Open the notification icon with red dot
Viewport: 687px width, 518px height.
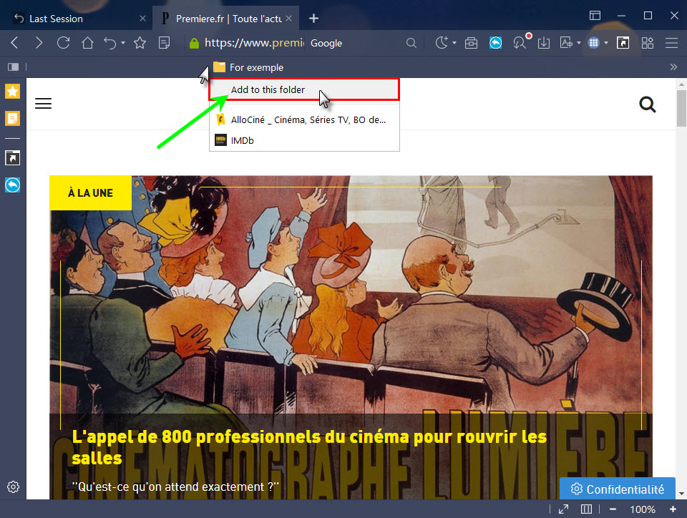pyautogui.click(x=520, y=42)
